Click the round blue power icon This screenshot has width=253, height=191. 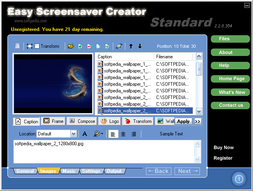pyautogui.click(x=239, y=179)
